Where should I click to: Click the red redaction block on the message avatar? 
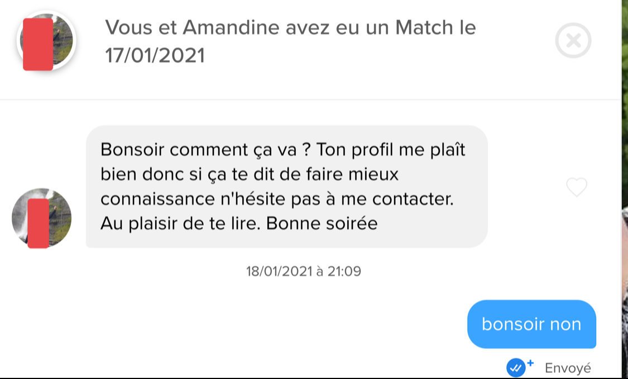pos(38,223)
